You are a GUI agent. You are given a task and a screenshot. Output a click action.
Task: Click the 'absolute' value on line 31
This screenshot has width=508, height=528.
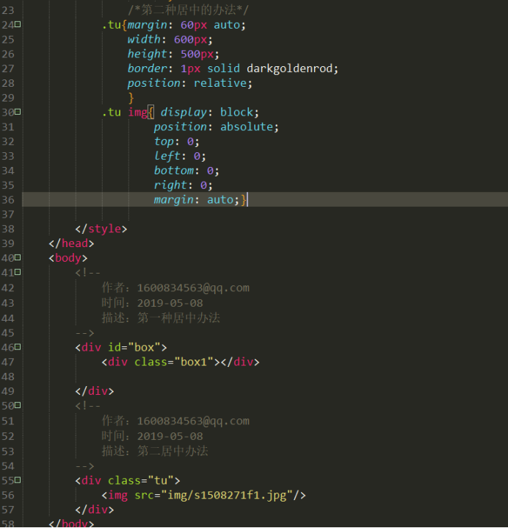(247, 127)
